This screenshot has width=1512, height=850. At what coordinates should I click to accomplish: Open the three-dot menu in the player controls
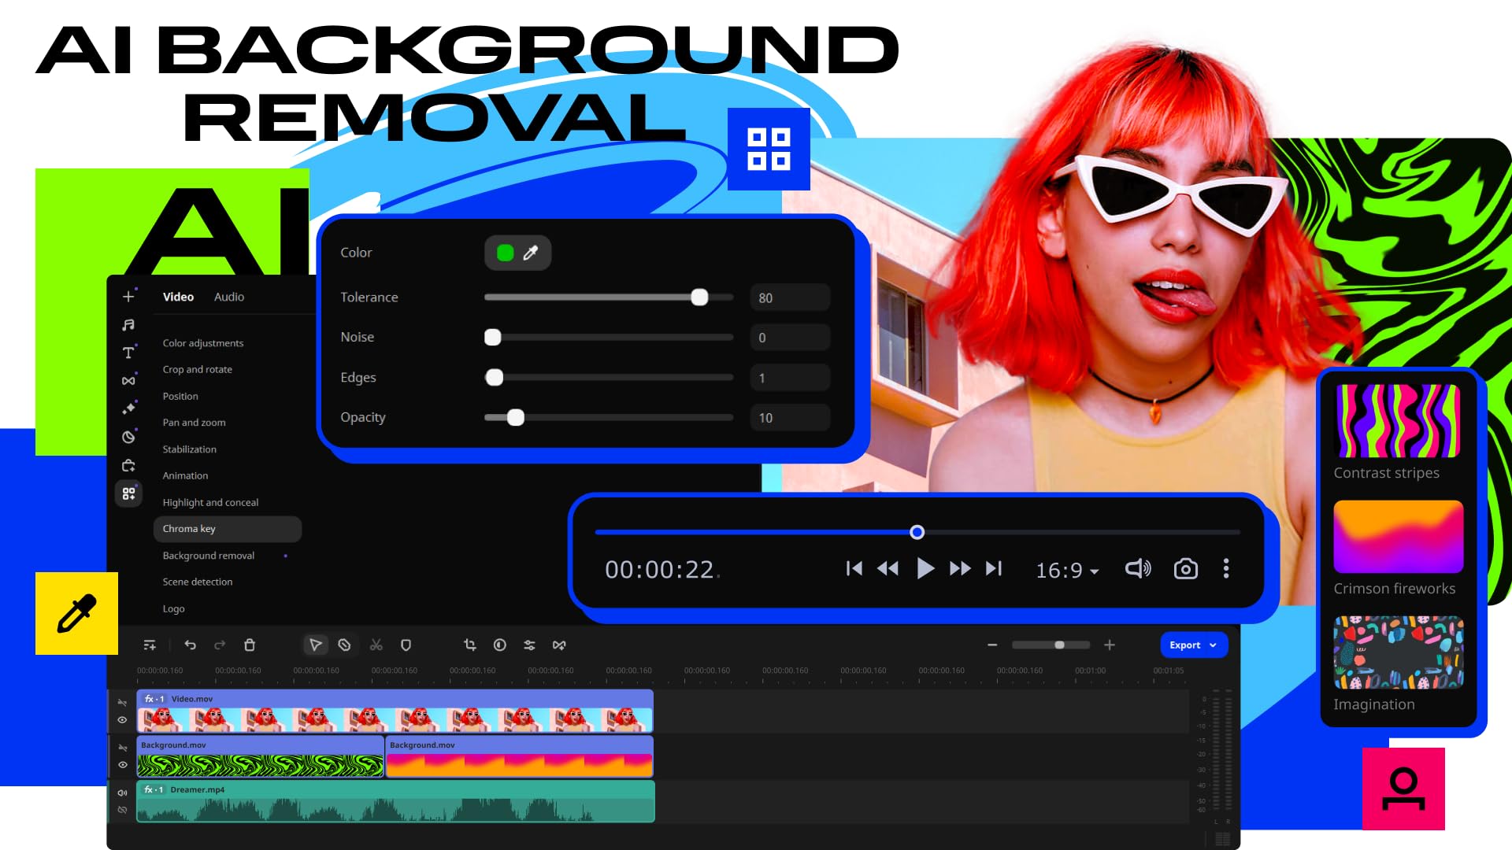(x=1226, y=568)
